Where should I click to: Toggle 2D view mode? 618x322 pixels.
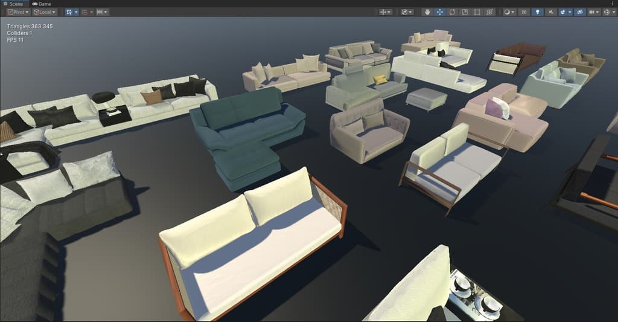tap(524, 12)
